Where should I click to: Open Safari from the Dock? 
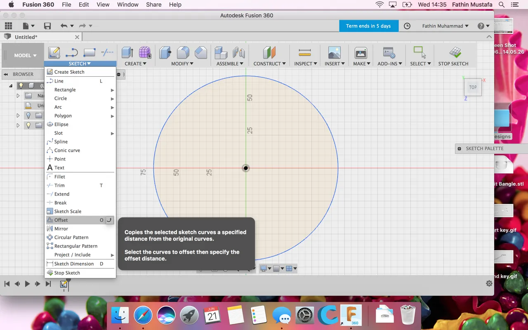pos(143,316)
